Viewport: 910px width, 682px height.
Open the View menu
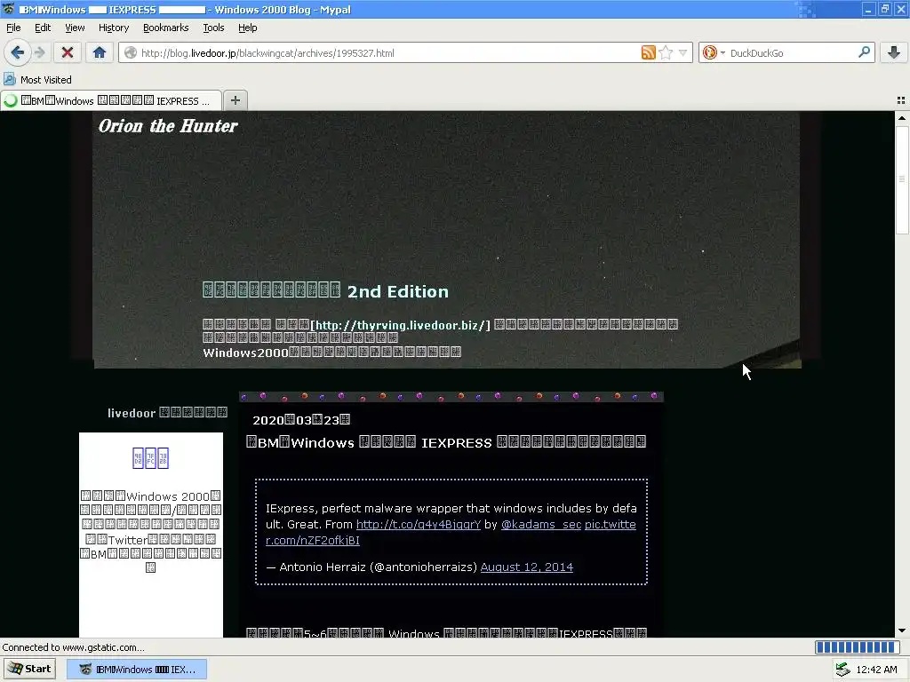click(x=75, y=28)
